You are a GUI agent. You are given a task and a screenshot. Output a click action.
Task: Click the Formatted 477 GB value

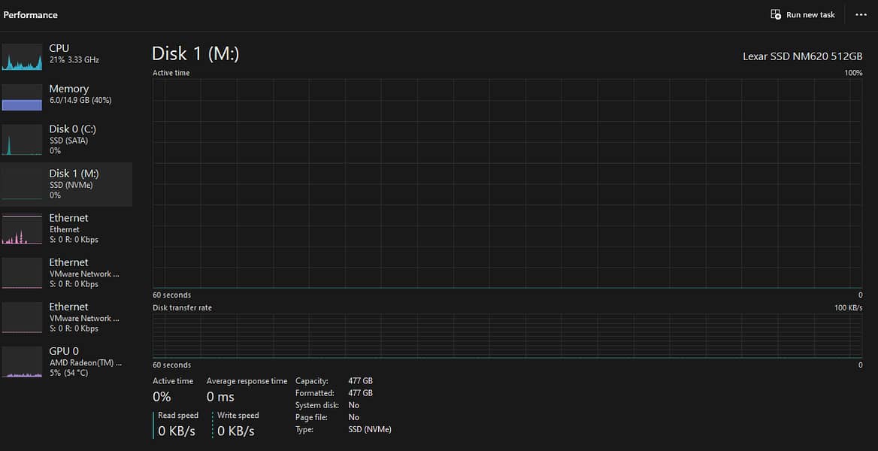(360, 393)
